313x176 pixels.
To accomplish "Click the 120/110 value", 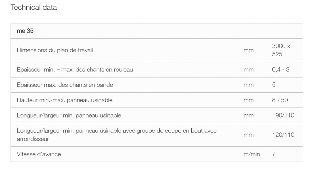I will click(x=283, y=135).
